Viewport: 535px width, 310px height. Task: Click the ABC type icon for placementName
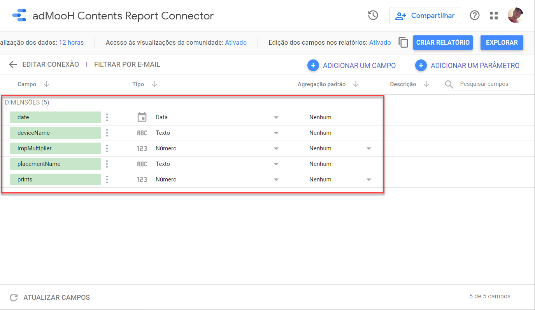142,164
